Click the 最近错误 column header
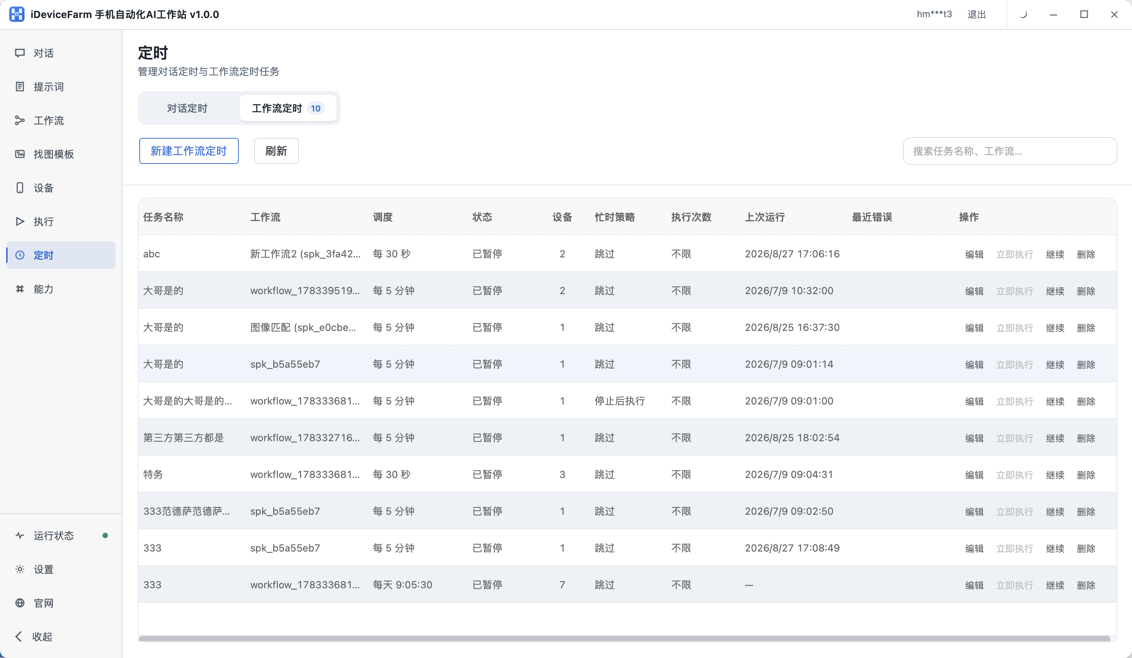Screen dimensions: 1132x658 coord(872,217)
